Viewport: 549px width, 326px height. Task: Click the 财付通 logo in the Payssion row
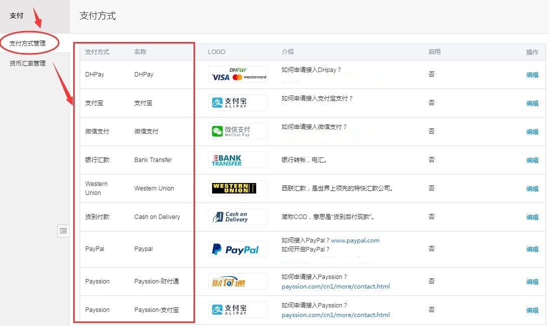pos(238,281)
